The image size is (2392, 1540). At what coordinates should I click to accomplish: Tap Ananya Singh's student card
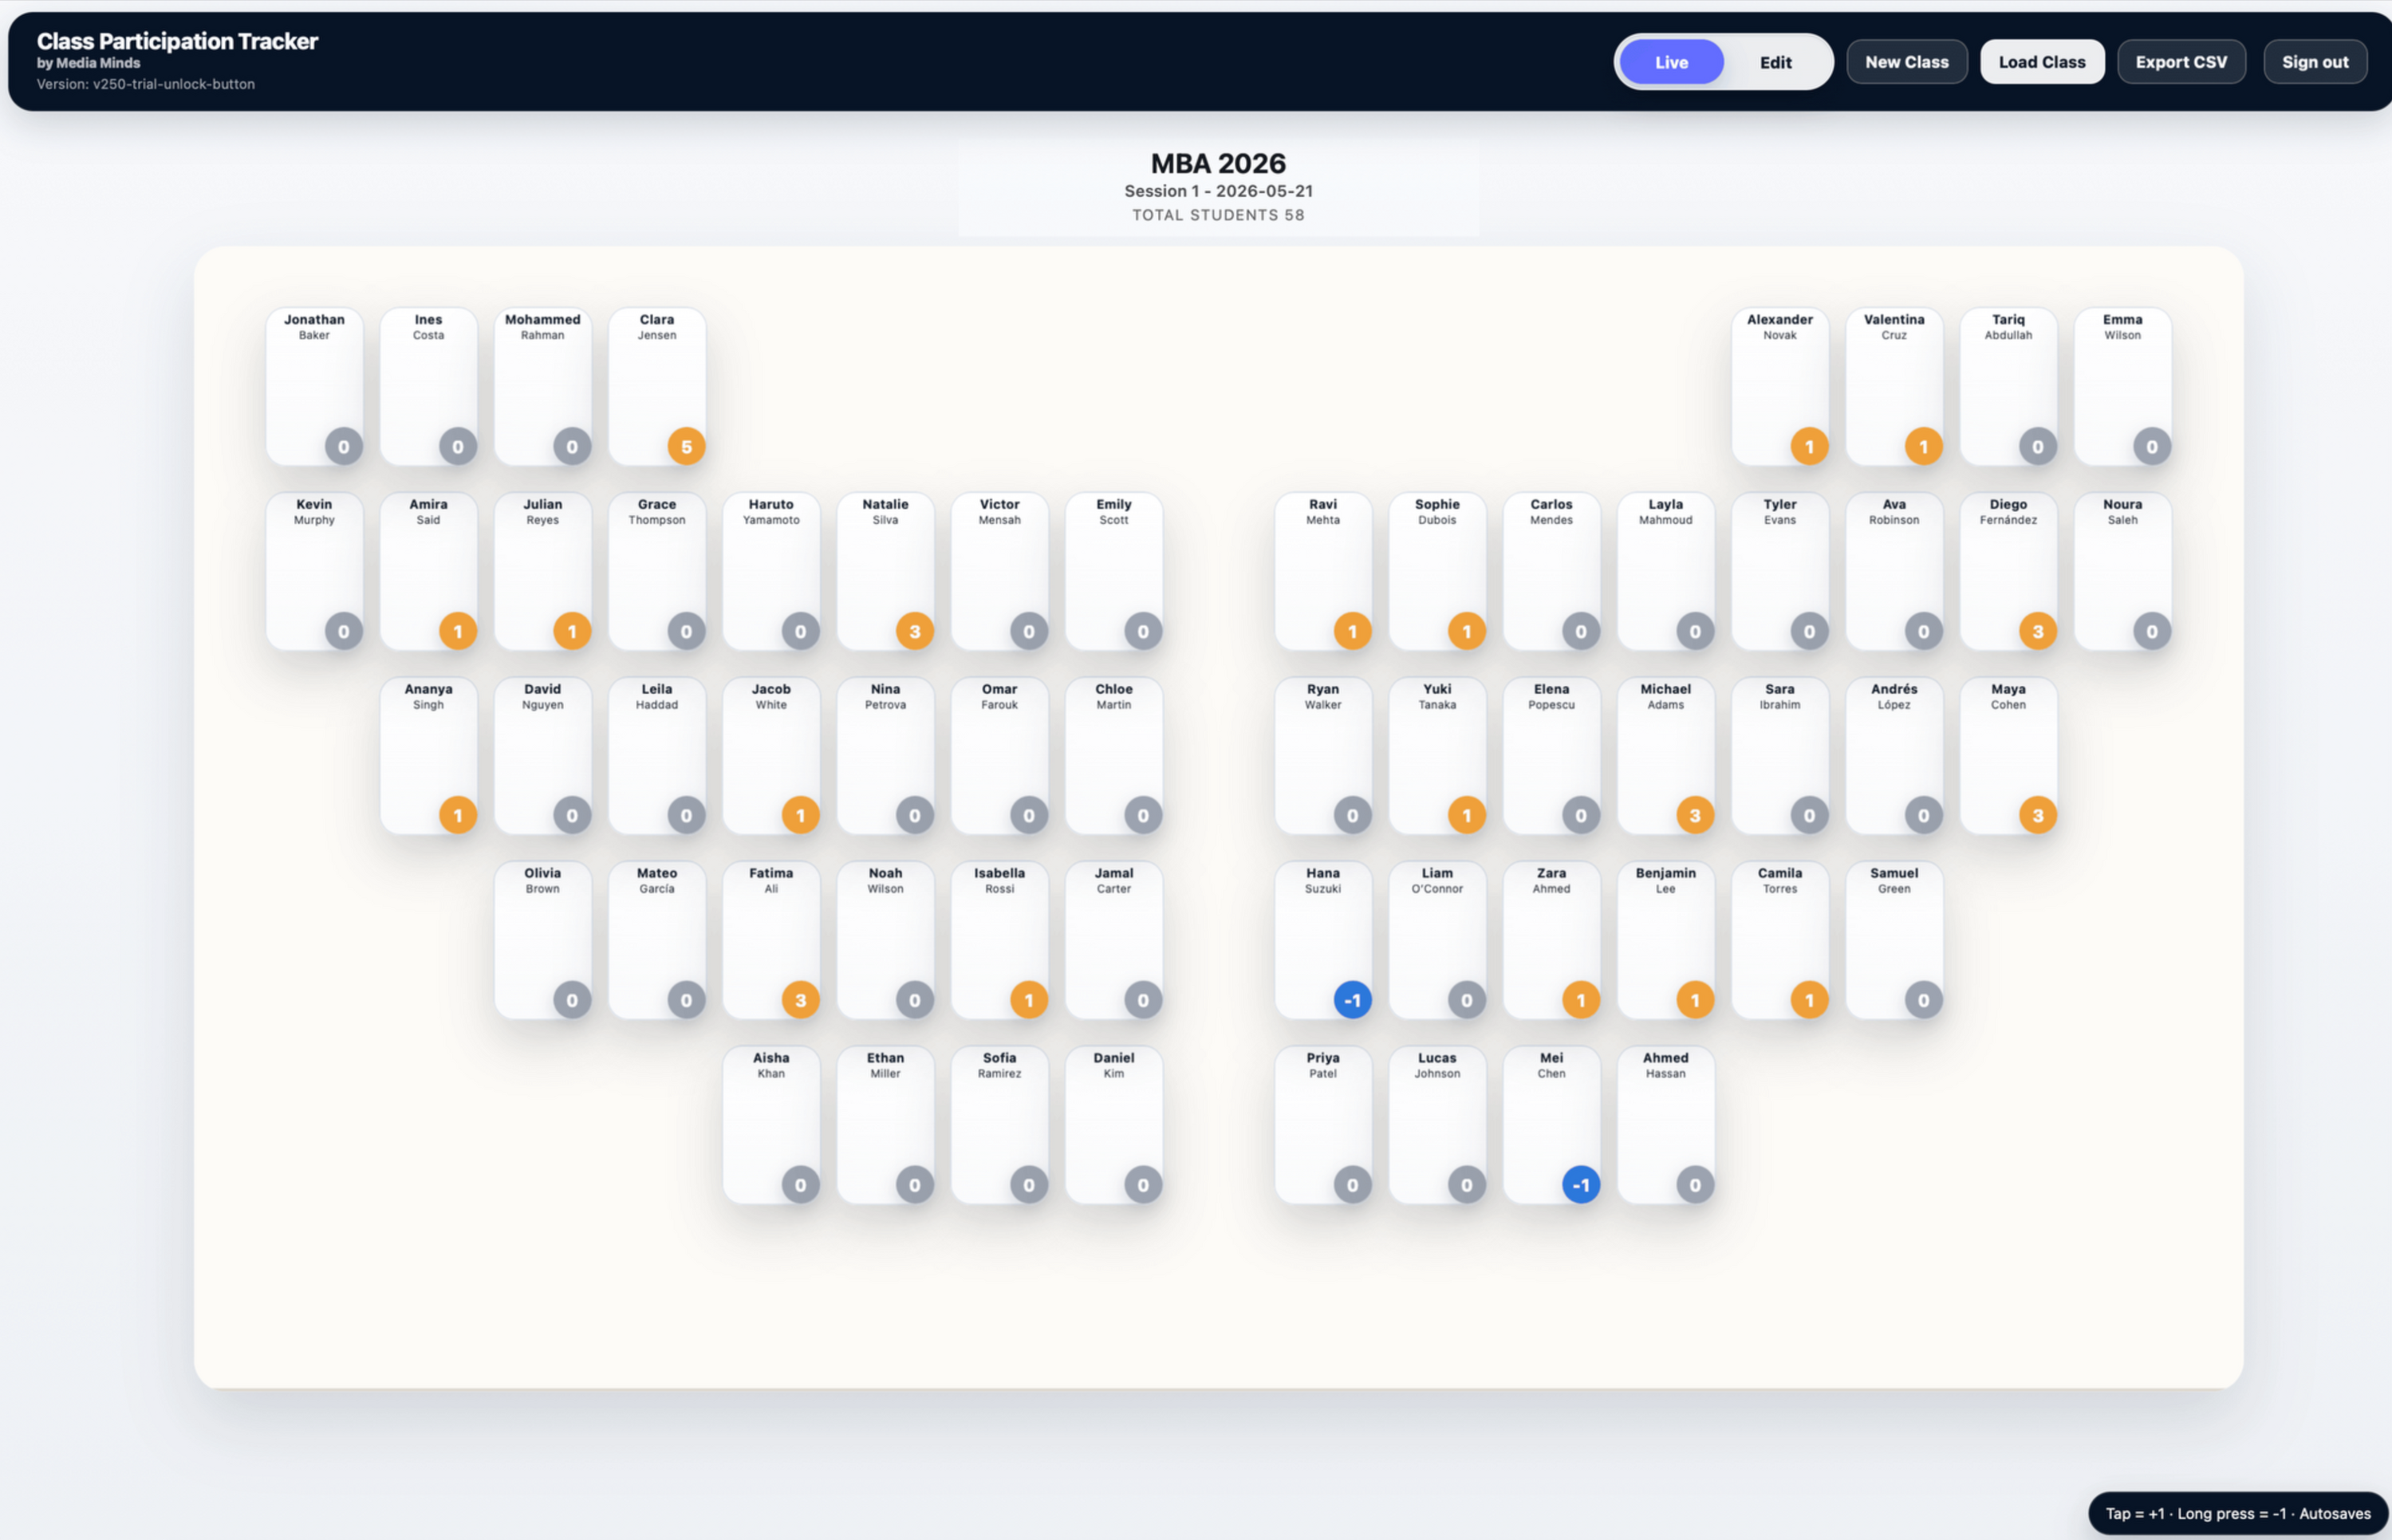(x=428, y=756)
